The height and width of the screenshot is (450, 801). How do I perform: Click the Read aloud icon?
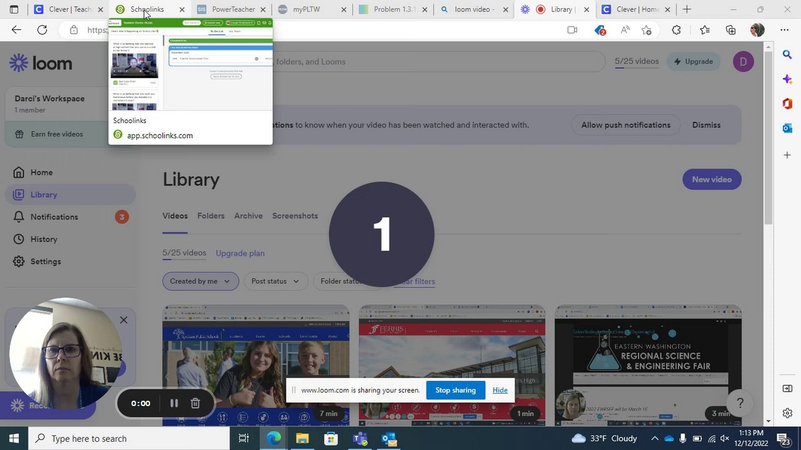tap(625, 30)
